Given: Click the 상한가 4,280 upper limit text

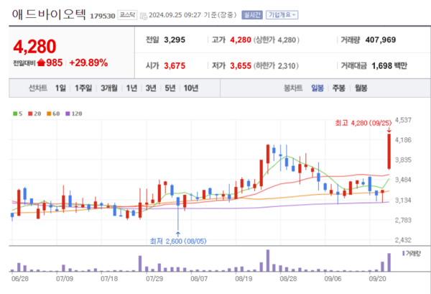Looking at the screenshot, I should click(277, 40).
